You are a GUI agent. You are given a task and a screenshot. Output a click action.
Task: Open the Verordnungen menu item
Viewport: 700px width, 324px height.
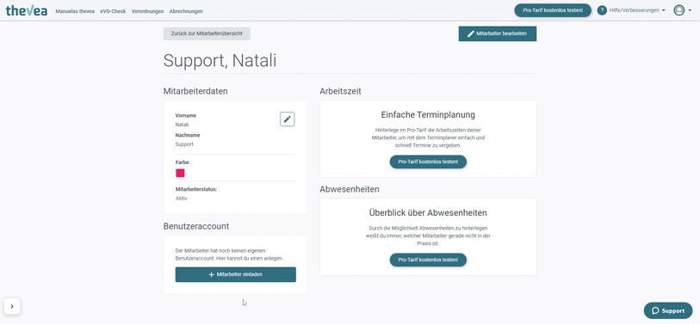coord(147,11)
